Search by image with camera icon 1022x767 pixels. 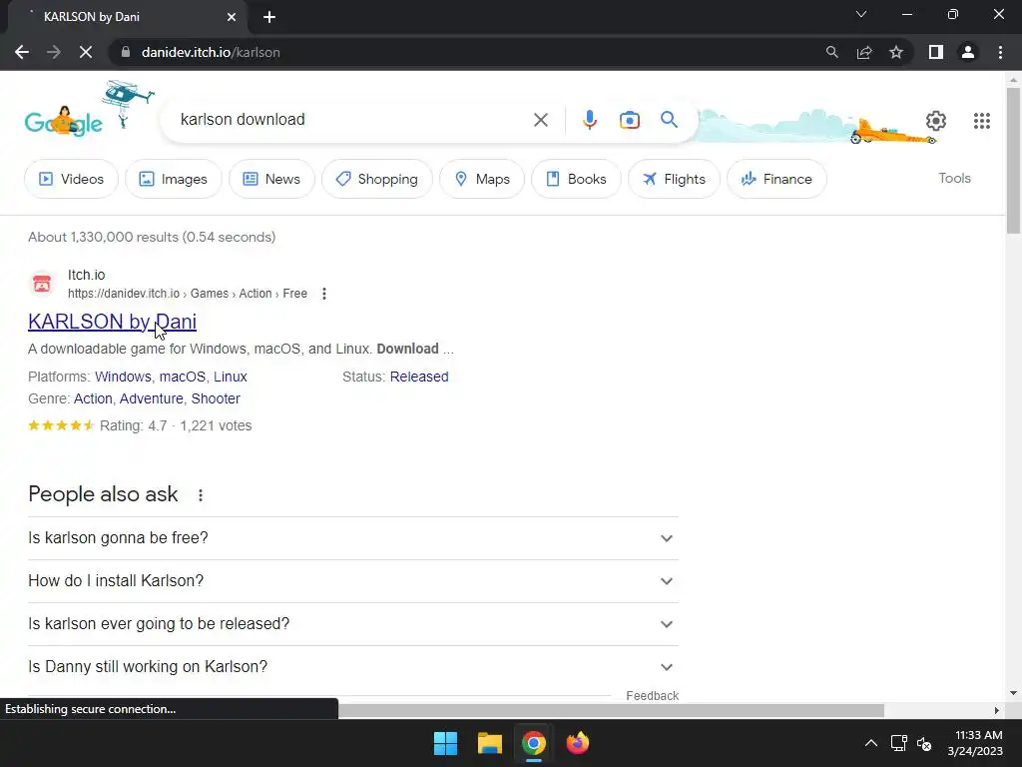[x=629, y=120]
